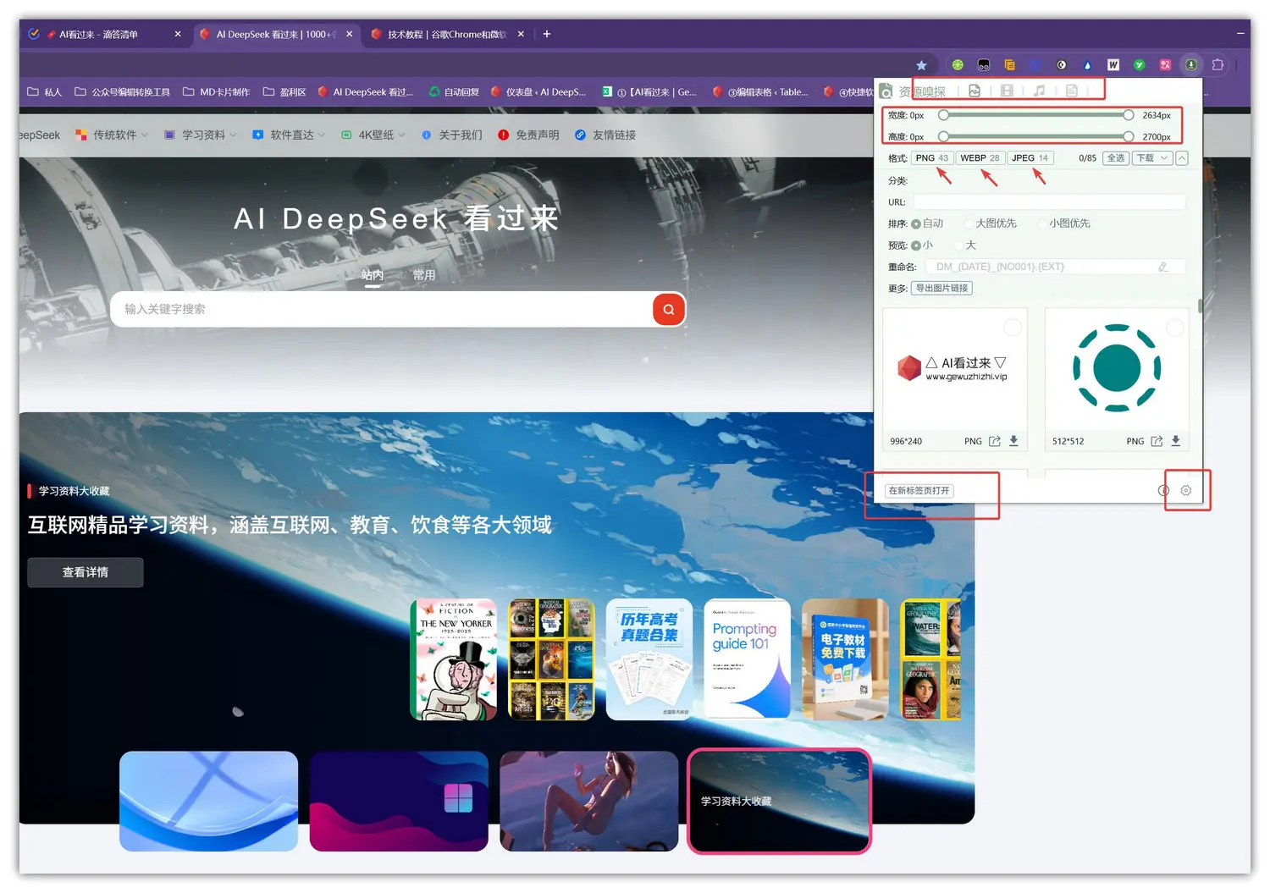Collapse the sniffer options with the up chevron

(x=1182, y=158)
